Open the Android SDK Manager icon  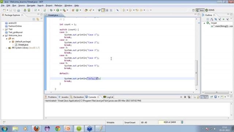25,10
